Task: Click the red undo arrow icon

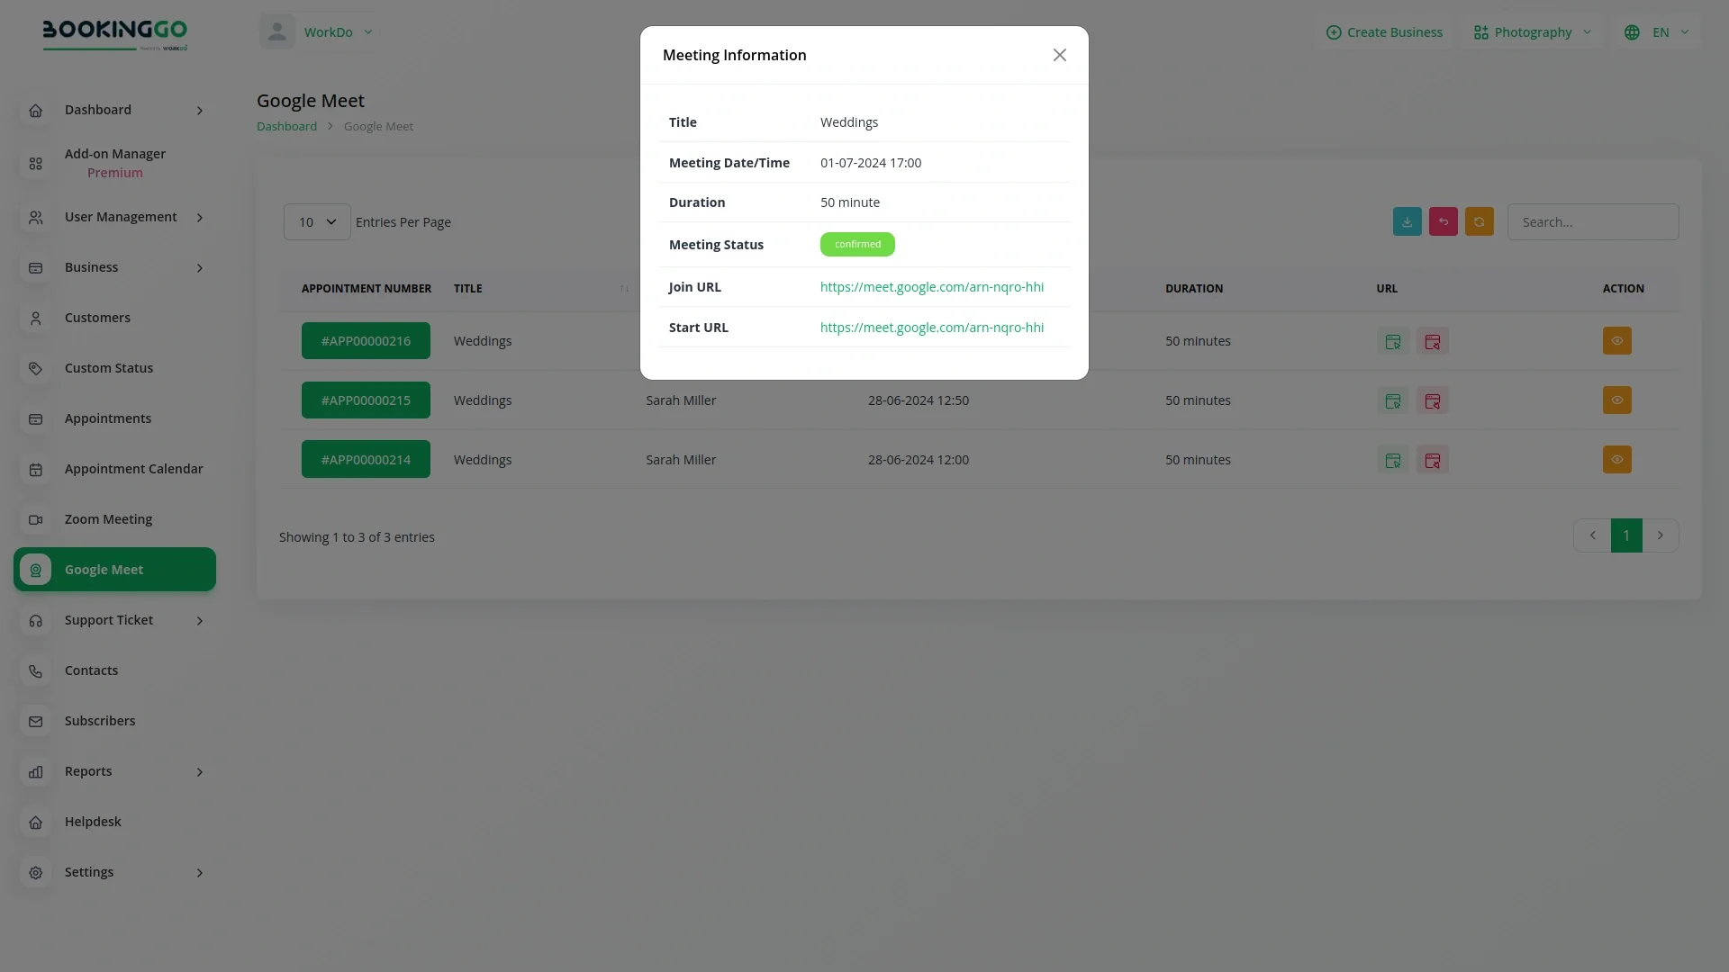Action: 1443,221
